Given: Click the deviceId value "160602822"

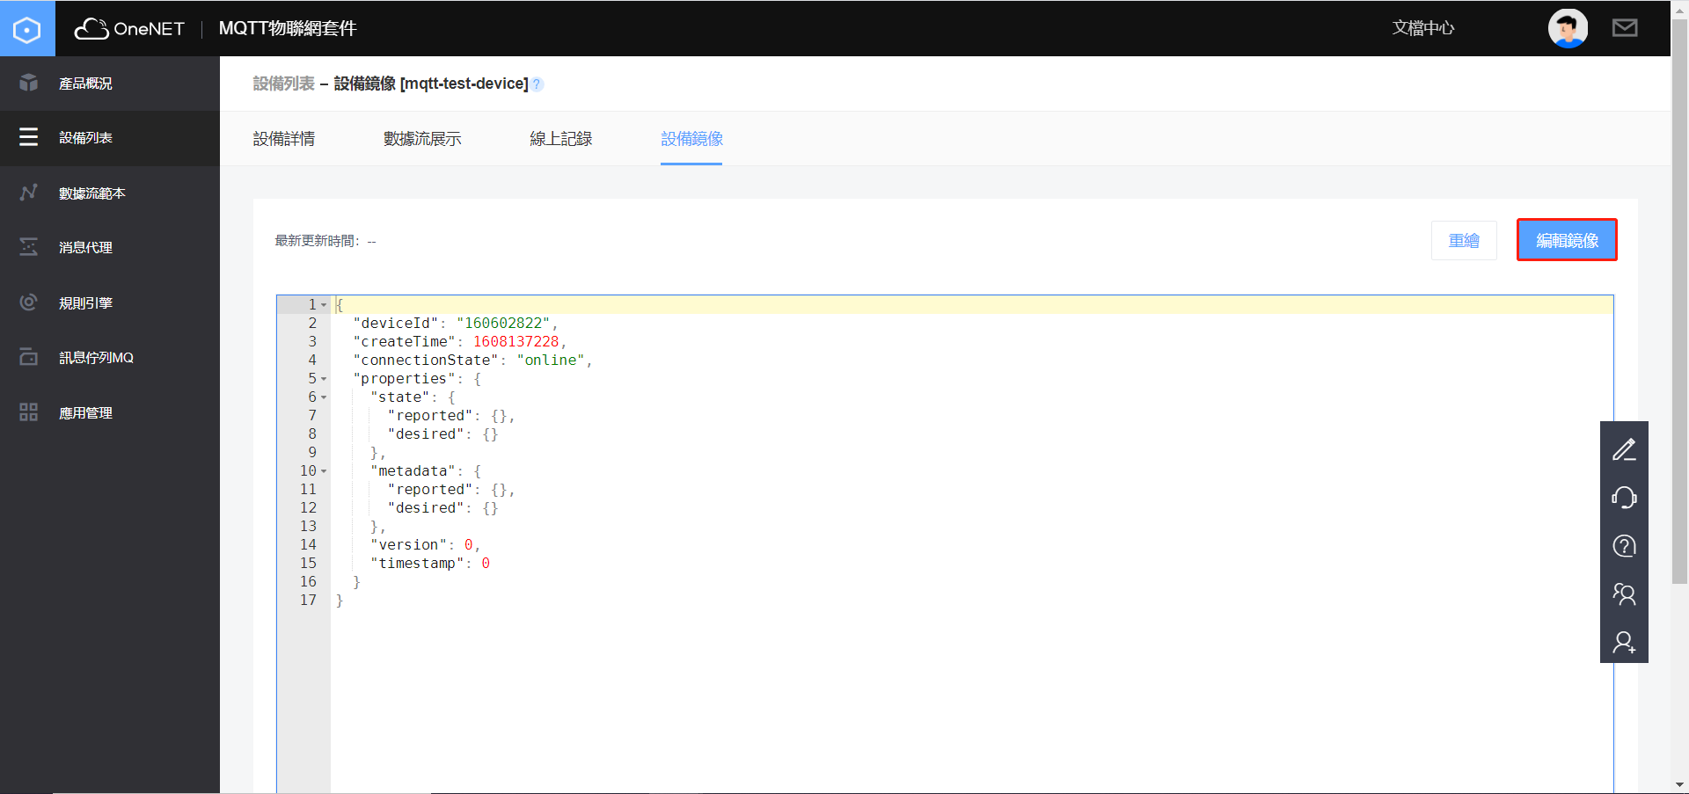Looking at the screenshot, I should coord(503,324).
